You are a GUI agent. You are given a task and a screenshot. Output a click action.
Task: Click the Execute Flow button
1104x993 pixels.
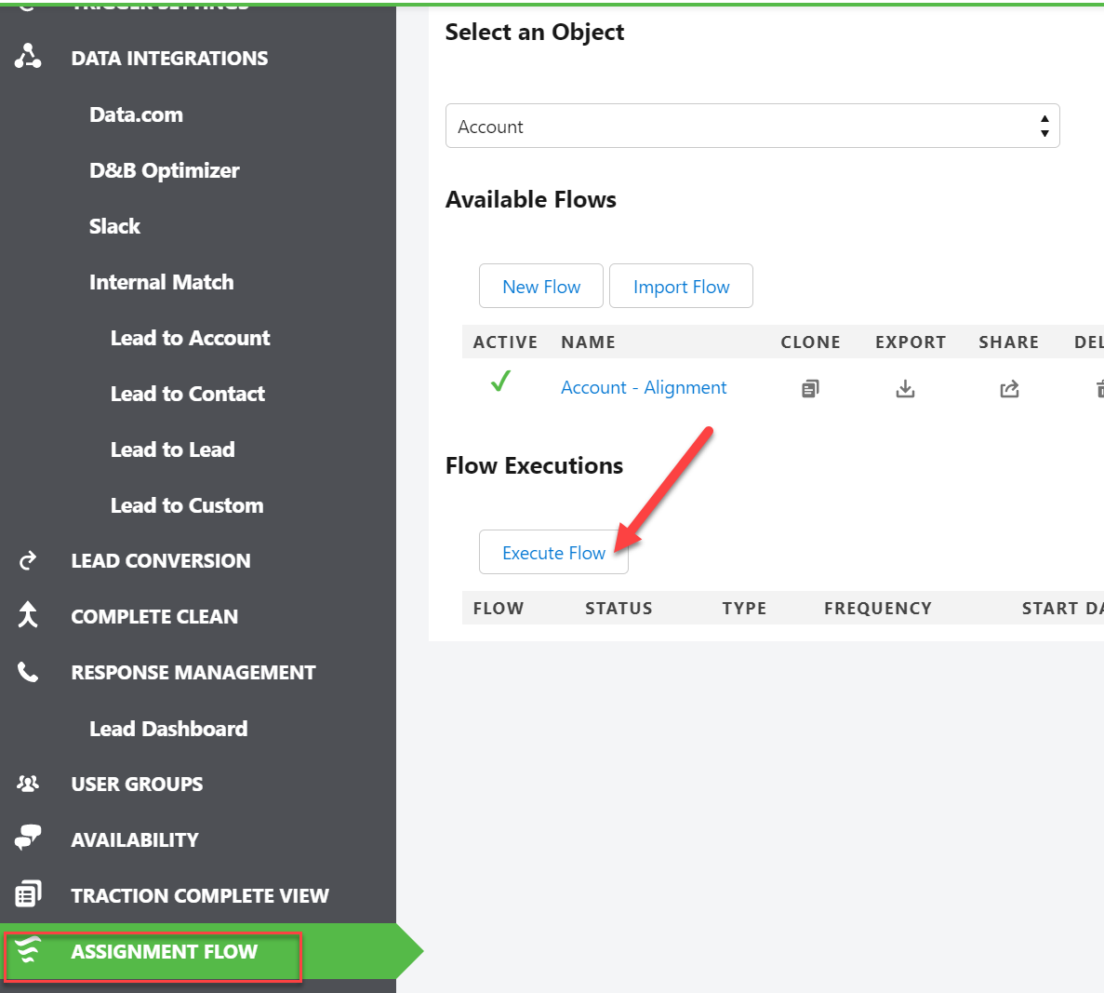click(x=553, y=552)
